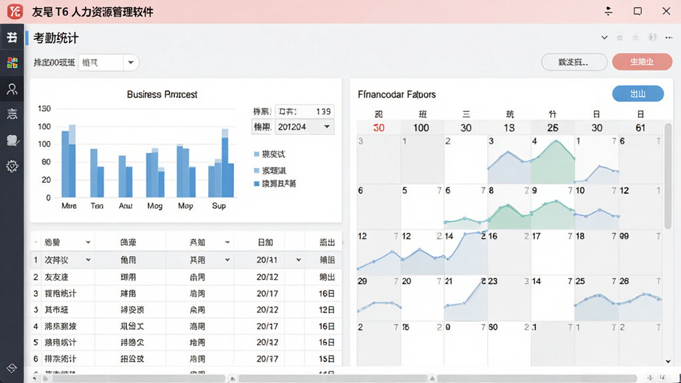Expand the chevron next to the header ellipsis
Viewport: 681px width, 383px height.
[x=604, y=38]
